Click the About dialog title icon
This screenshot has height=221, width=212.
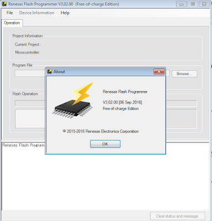(49, 71)
